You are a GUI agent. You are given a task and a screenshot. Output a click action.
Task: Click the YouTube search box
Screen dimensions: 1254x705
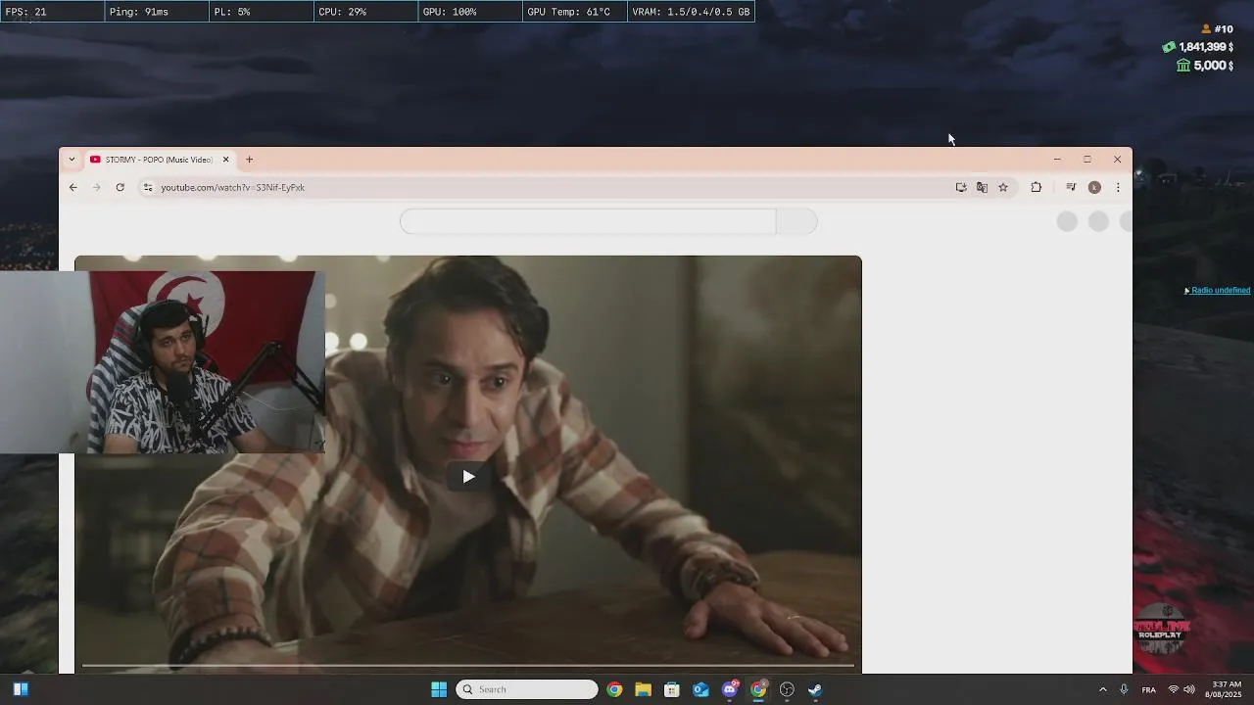pos(588,221)
